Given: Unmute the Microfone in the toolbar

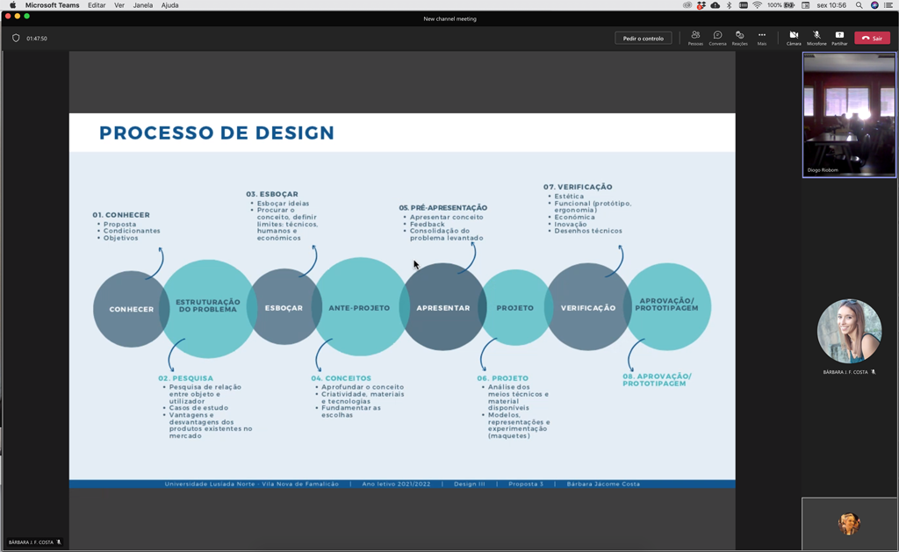Looking at the screenshot, I should [x=816, y=38].
